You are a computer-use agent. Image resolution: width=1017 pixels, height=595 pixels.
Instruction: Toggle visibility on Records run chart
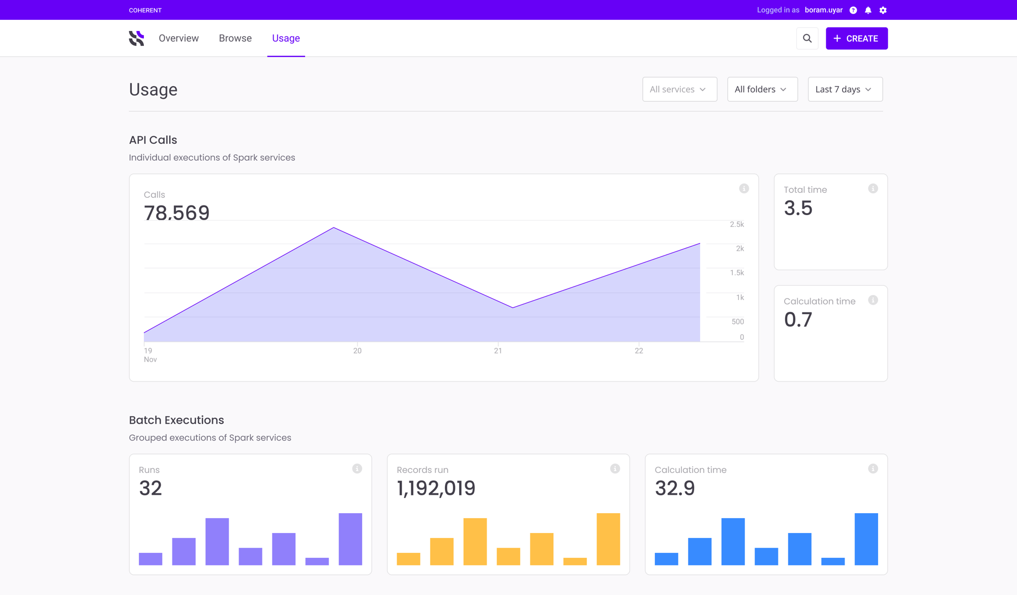pos(616,468)
